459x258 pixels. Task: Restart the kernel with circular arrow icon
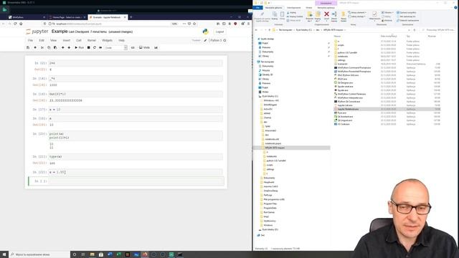click(x=95, y=47)
